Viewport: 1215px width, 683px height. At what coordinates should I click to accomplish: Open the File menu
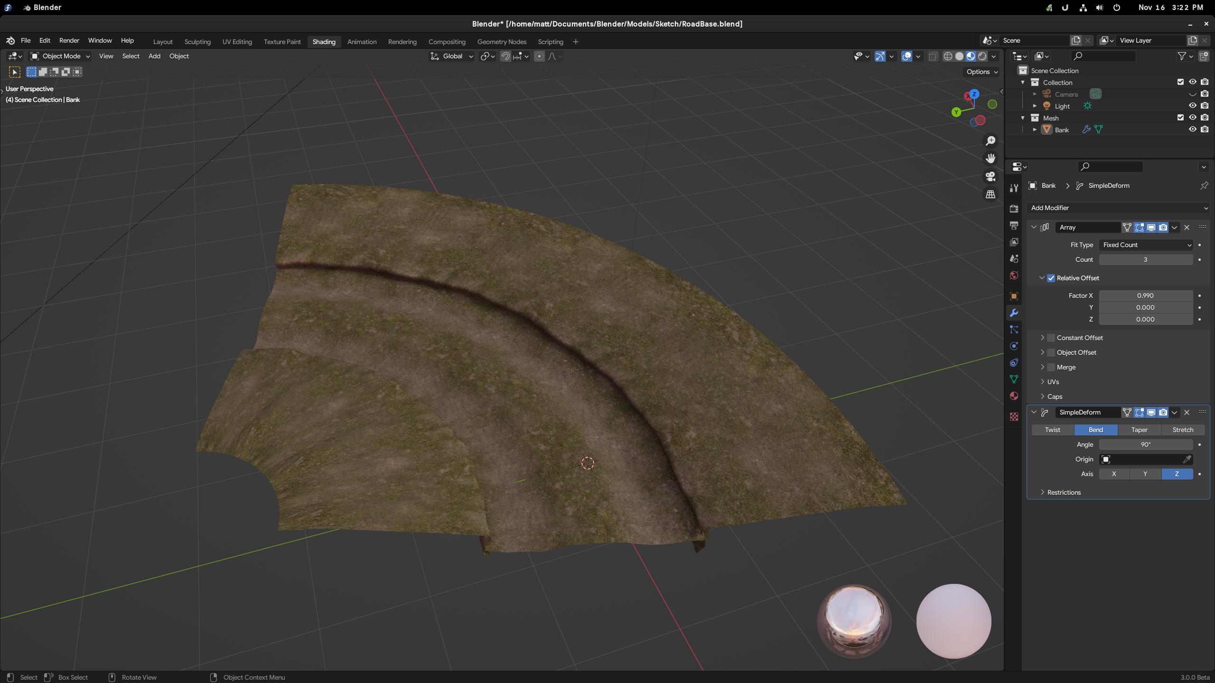pos(26,41)
